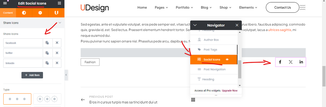Click the Facebook share icon

pos(280,62)
